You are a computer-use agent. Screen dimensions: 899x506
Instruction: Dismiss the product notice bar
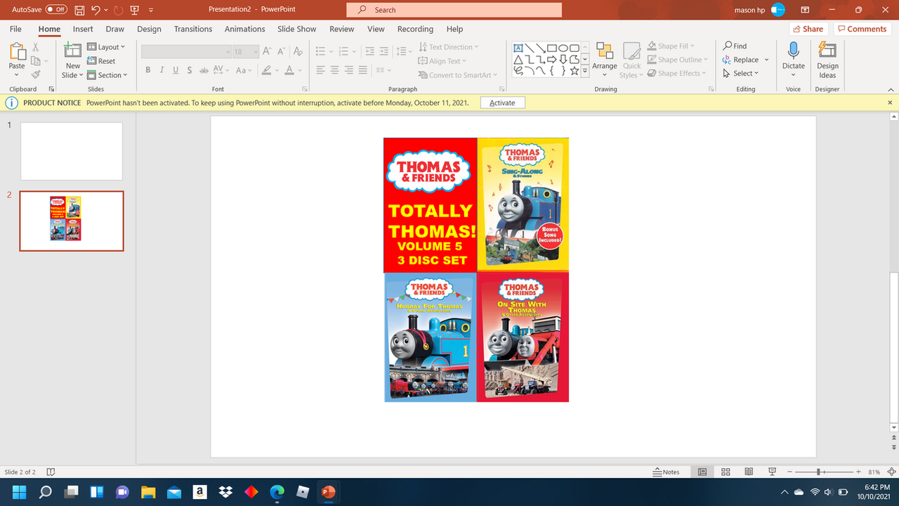[890, 103]
